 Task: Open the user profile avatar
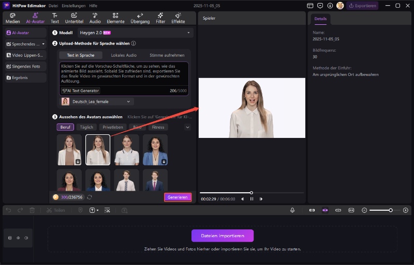(340, 6)
